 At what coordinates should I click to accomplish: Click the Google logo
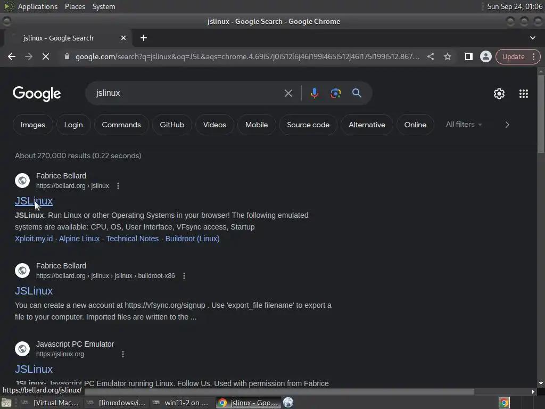37,94
